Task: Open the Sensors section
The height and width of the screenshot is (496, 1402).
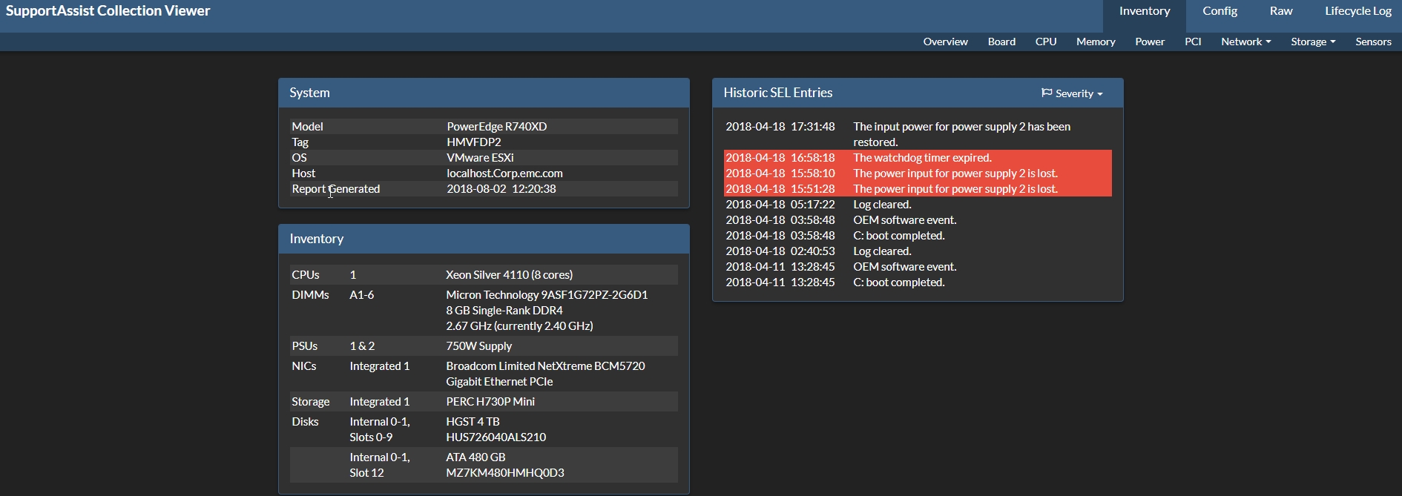Action: pyautogui.click(x=1372, y=42)
